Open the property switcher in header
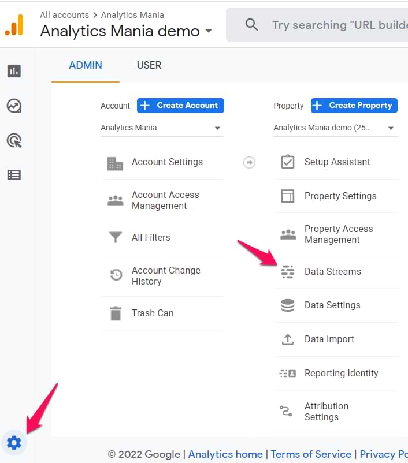Screen dimensions: 408x463 [126, 31]
